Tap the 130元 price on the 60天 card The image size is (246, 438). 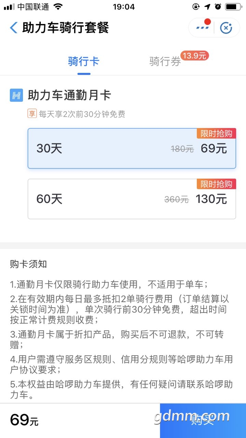[211, 199]
